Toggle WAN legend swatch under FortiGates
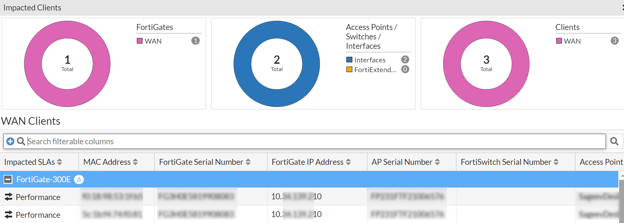624x223 pixels. [140, 41]
